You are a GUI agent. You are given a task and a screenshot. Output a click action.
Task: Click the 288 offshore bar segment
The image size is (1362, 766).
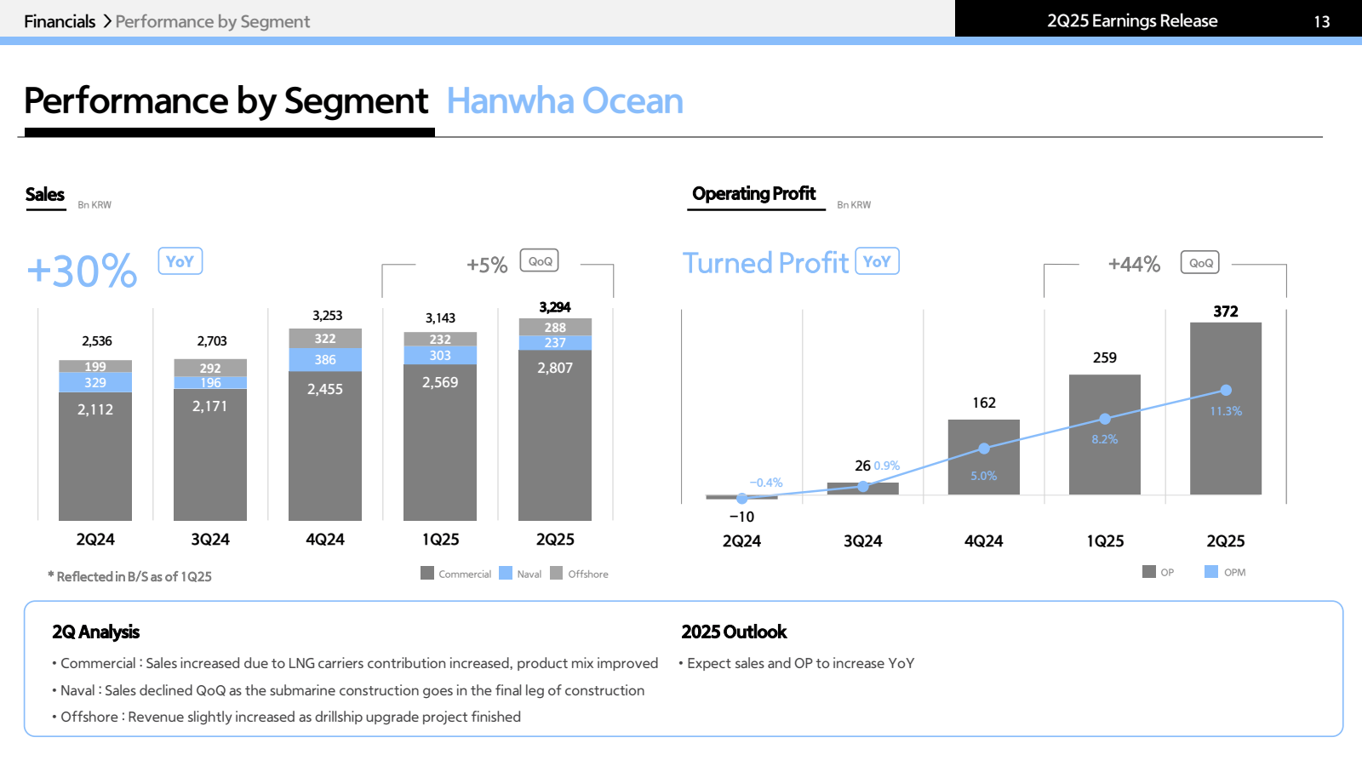tap(555, 327)
